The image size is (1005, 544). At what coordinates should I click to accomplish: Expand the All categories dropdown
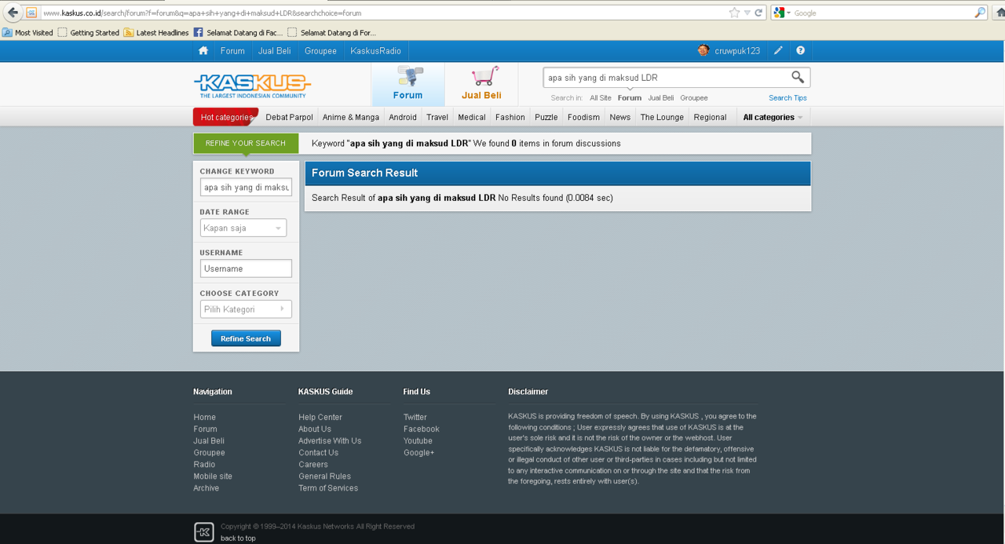[773, 117]
